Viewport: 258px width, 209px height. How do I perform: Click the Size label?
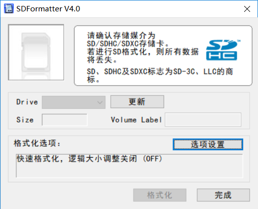pyautogui.click(x=25, y=120)
